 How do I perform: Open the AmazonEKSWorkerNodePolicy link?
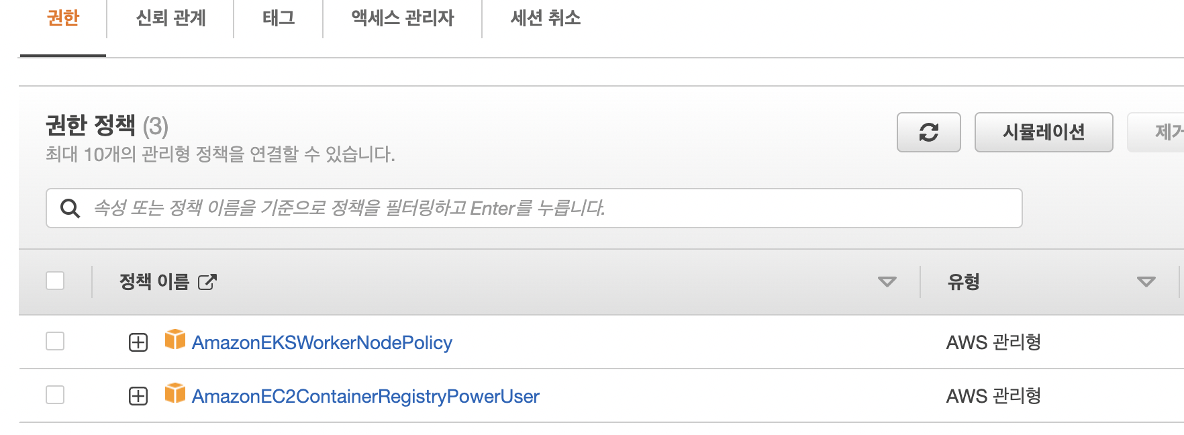coord(322,343)
